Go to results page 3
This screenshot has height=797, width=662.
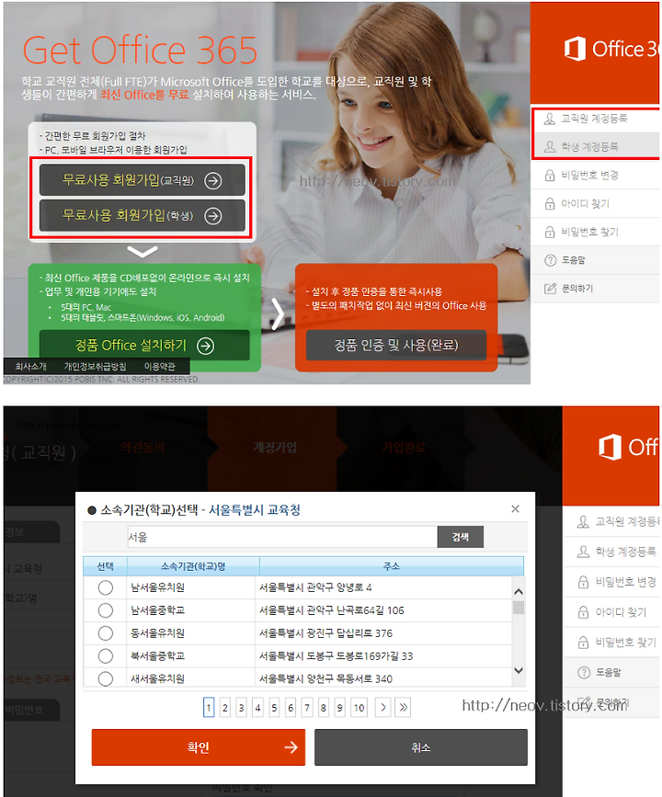coord(242,708)
